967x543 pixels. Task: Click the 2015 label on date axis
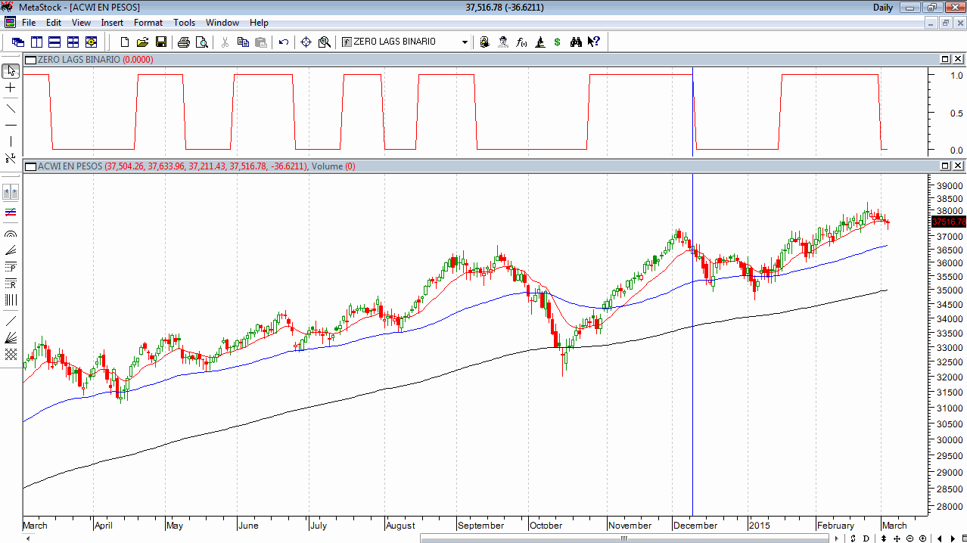(760, 525)
